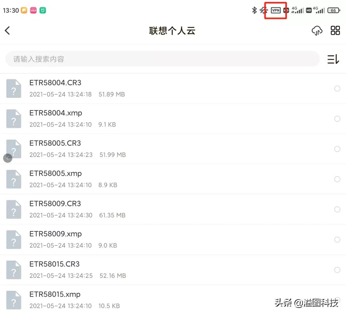Screen dimensions: 346x315
Task: Tap the battery indicator showing 66
Action: pos(334,10)
